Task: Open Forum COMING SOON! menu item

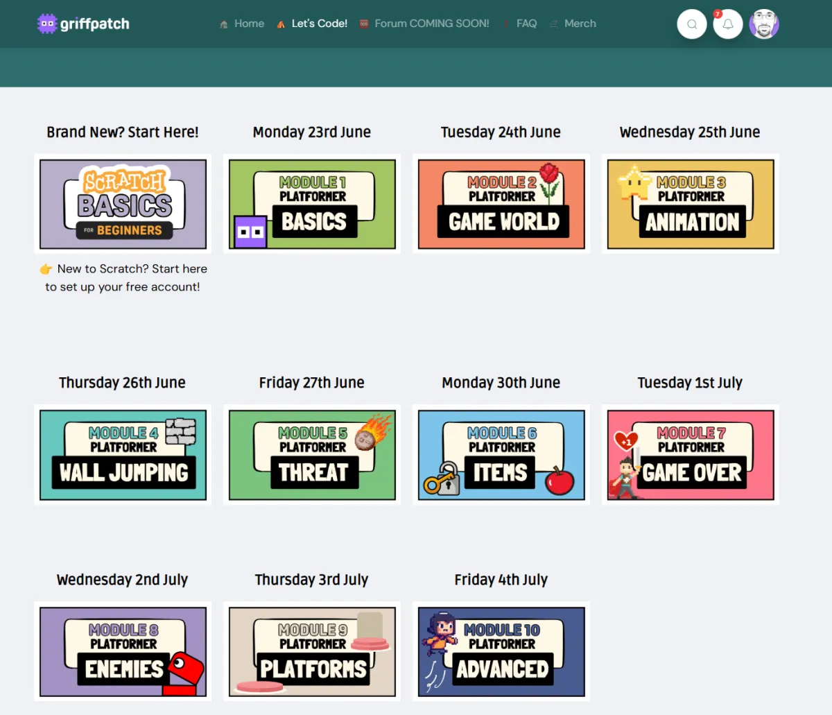Action: [432, 24]
